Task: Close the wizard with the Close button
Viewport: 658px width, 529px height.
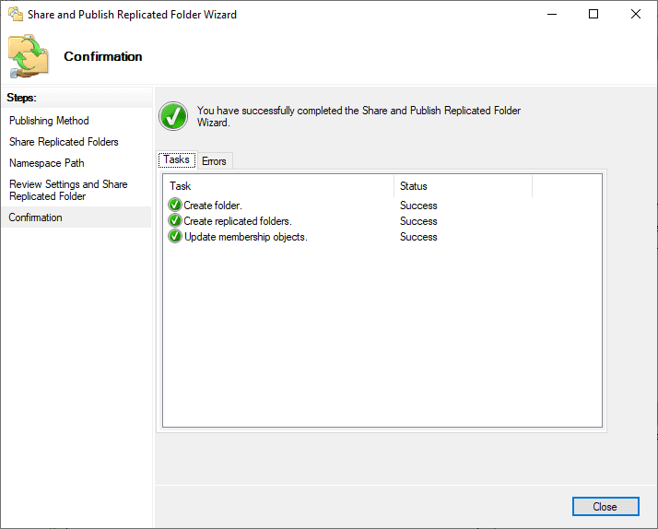Action: (605, 506)
